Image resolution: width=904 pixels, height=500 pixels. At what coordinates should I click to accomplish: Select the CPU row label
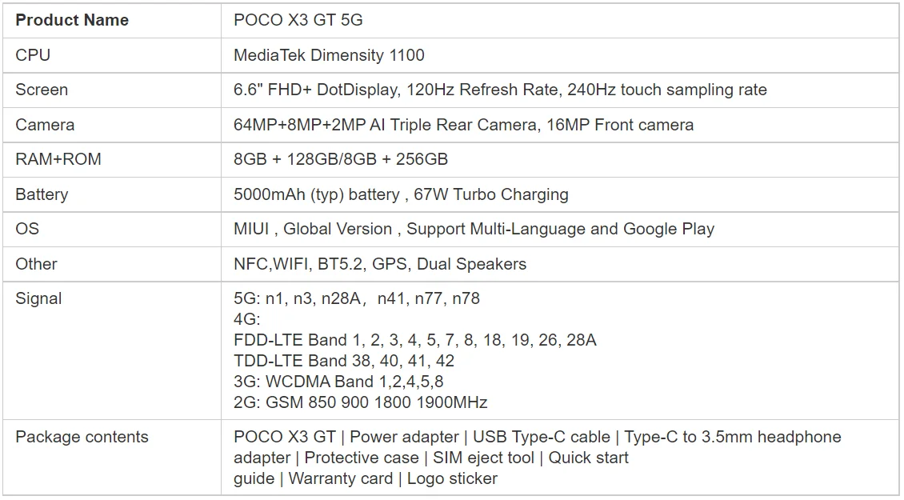pos(33,55)
